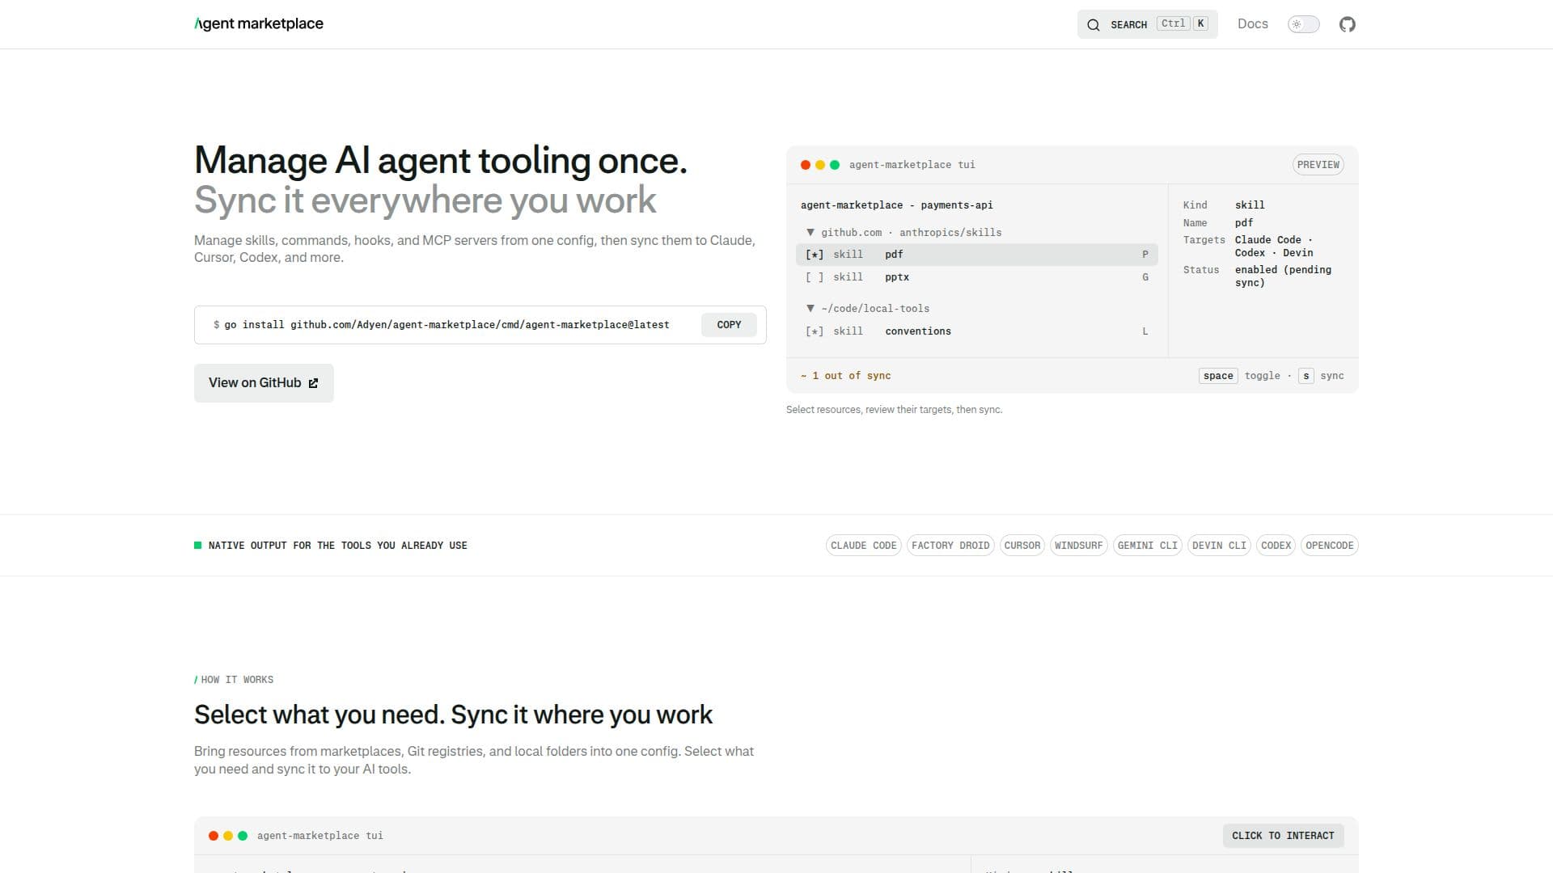Select the DEVIN CLI tool chip
This screenshot has width=1553, height=873.
pyautogui.click(x=1219, y=546)
